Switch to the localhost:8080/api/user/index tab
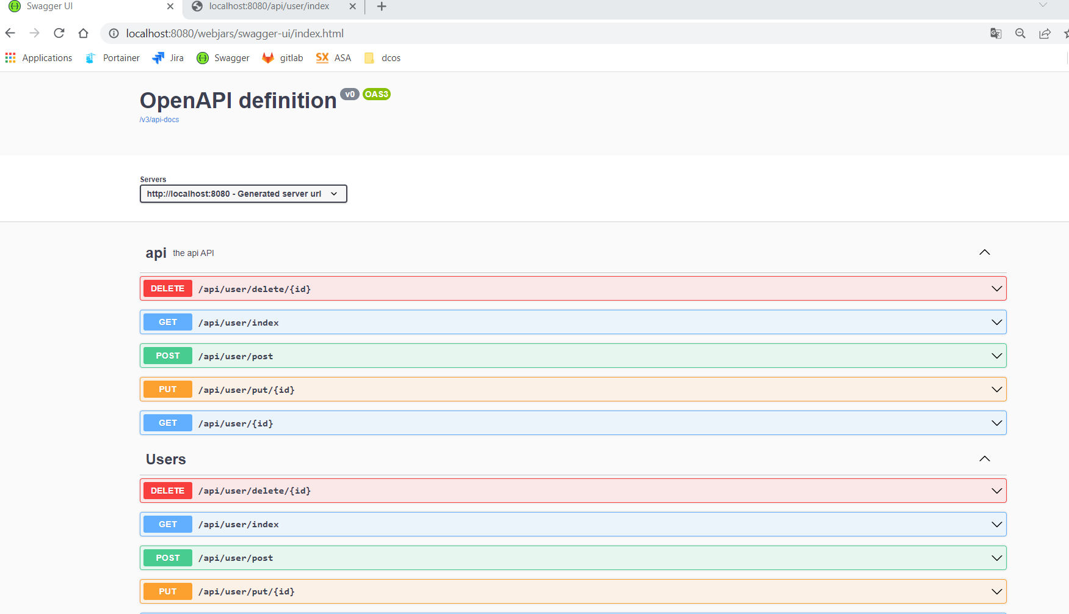Viewport: 1069px width, 614px height. 274,6
